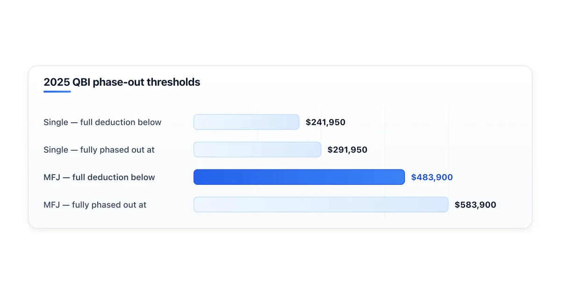Click the $583,900 value
Image resolution: width=561 pixels, height=294 pixels.
[x=475, y=205]
